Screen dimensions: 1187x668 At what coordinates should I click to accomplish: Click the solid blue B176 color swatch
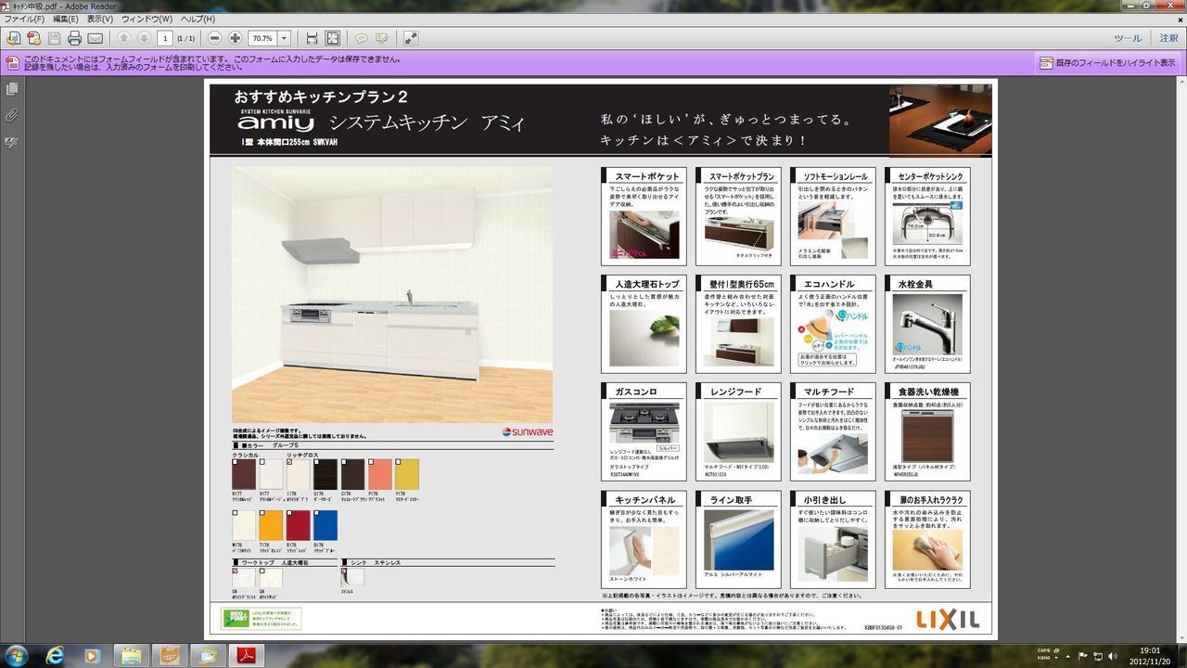pos(325,526)
